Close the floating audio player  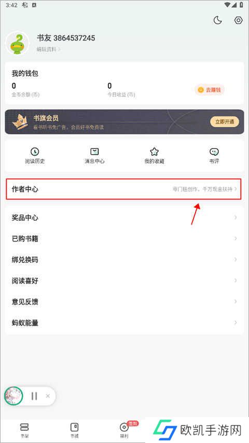tap(48, 396)
